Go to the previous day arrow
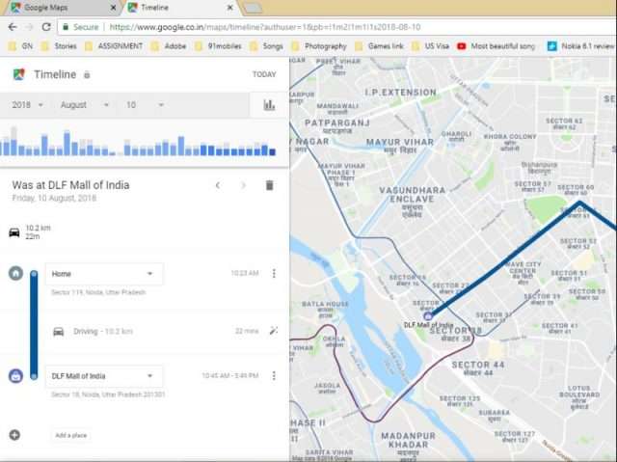The image size is (617, 462). click(x=218, y=185)
